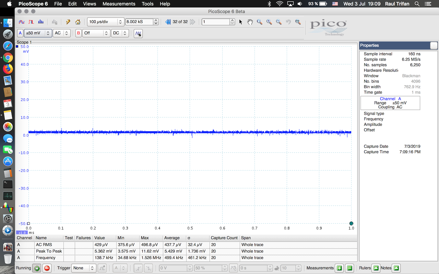The width and height of the screenshot is (439, 274).
Task: Adjust the 8.002 kS sample count stepper
Action: [156, 22]
